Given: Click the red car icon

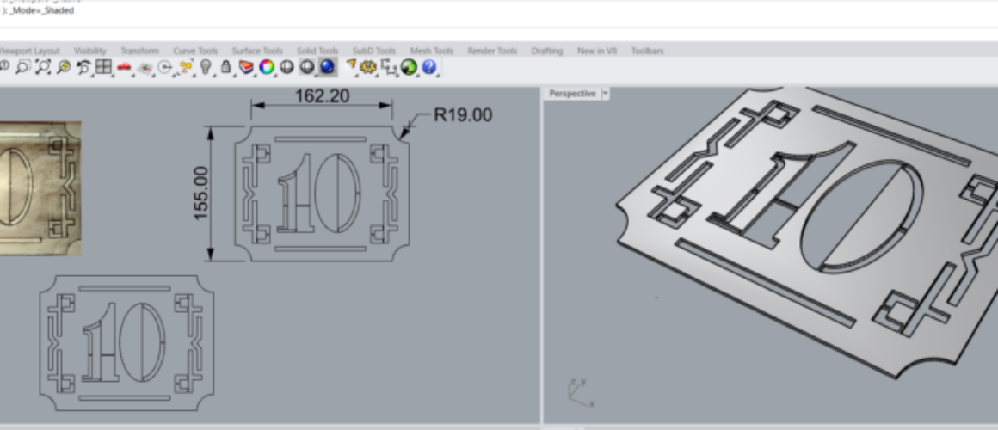Looking at the screenshot, I should pyautogui.click(x=125, y=67).
